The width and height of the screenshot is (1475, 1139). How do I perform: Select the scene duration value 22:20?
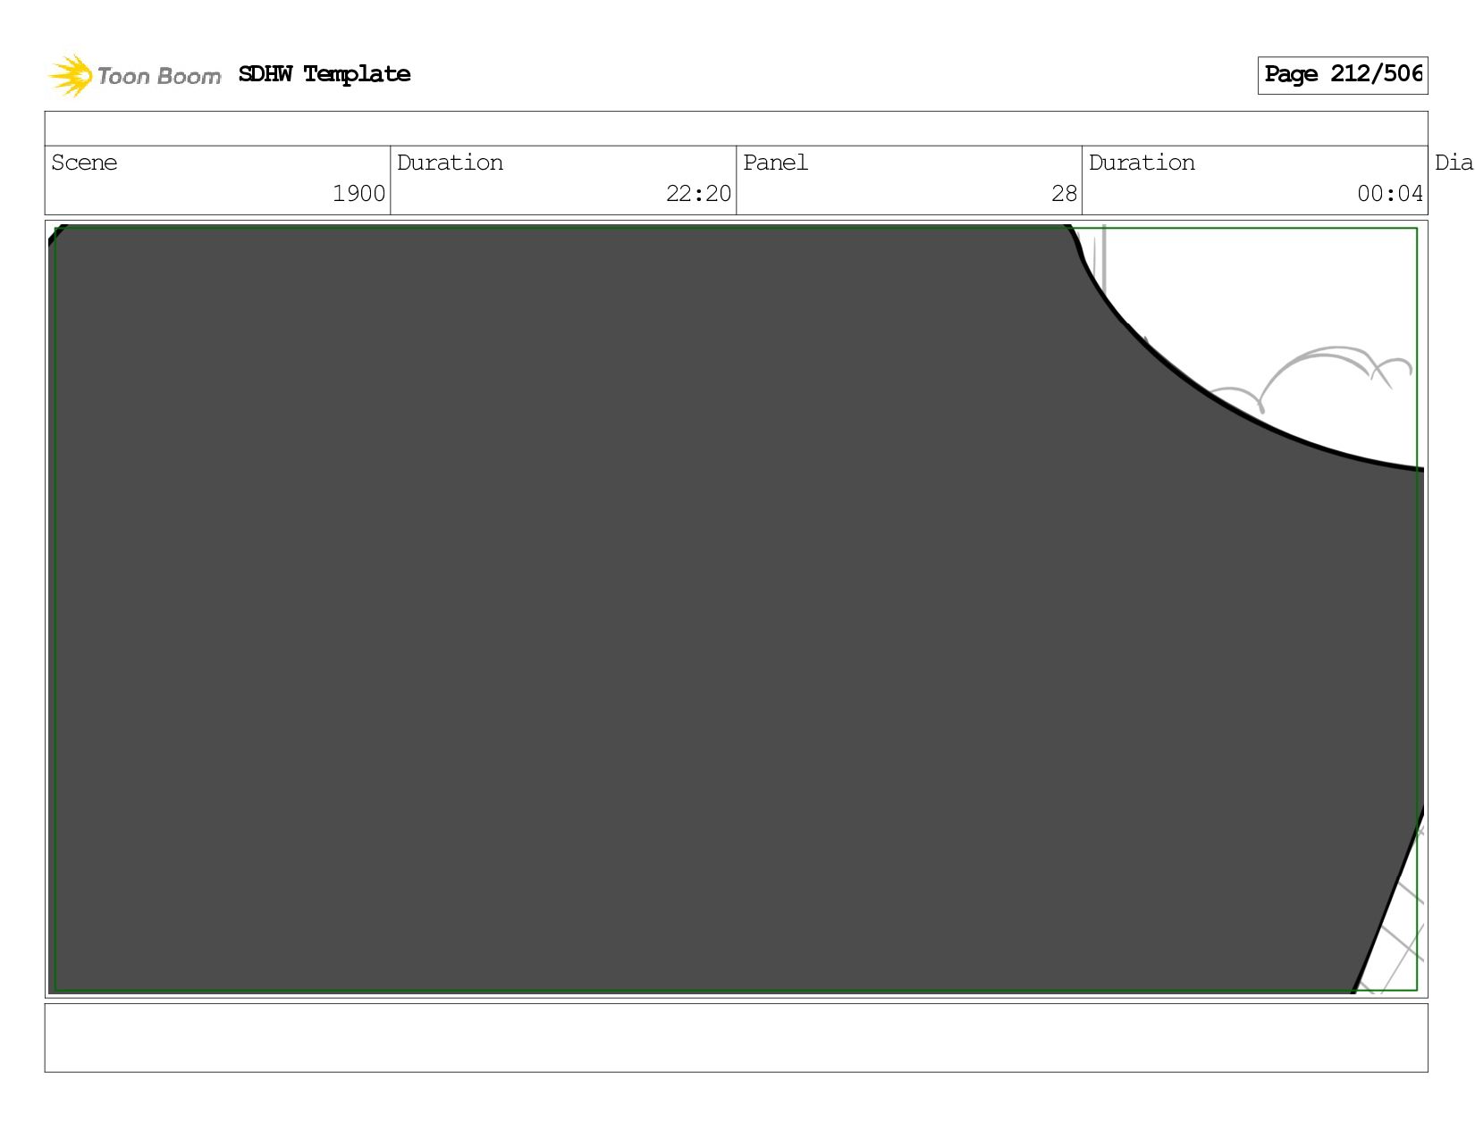[x=698, y=193]
